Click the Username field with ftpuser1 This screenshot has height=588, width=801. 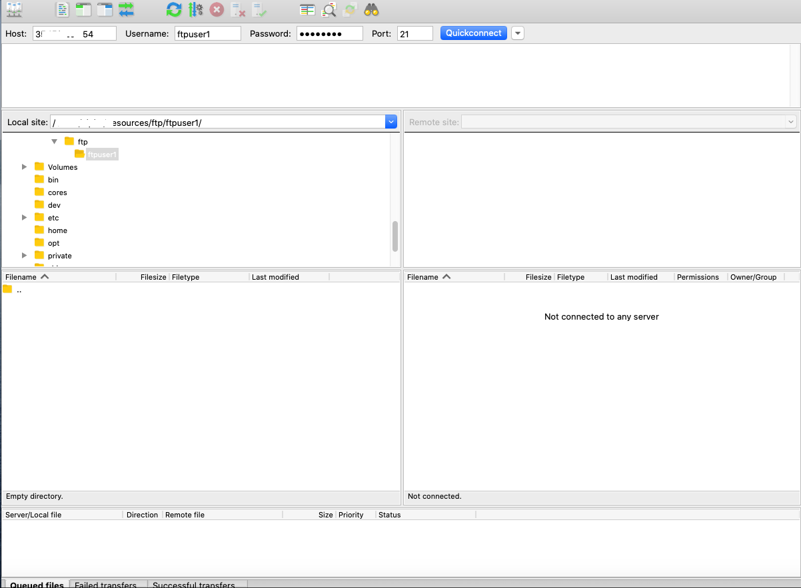[x=207, y=33]
